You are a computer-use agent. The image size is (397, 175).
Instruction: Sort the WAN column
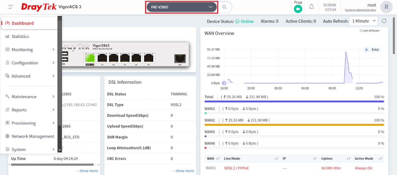click(218, 159)
